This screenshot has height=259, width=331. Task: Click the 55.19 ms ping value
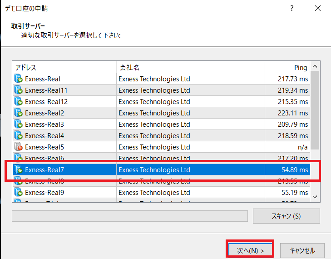(295, 193)
